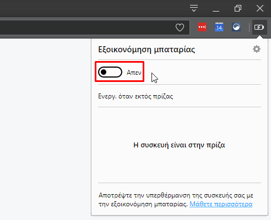This screenshot has height=220, width=271.
Task: Restore down the browser window
Action: (238, 8)
